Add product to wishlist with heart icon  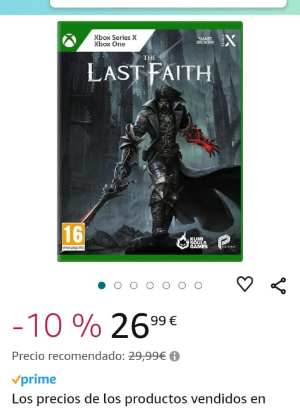pos(244,284)
